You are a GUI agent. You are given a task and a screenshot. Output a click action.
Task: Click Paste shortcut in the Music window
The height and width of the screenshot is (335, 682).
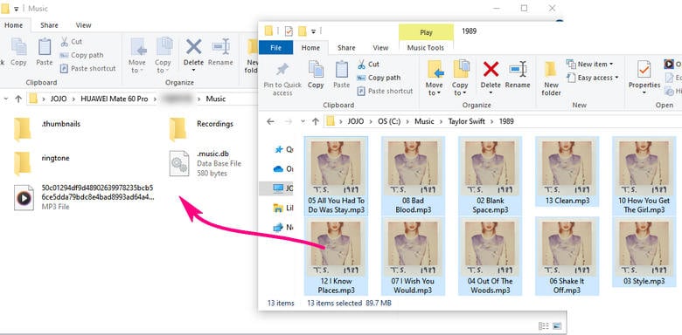pos(87,69)
